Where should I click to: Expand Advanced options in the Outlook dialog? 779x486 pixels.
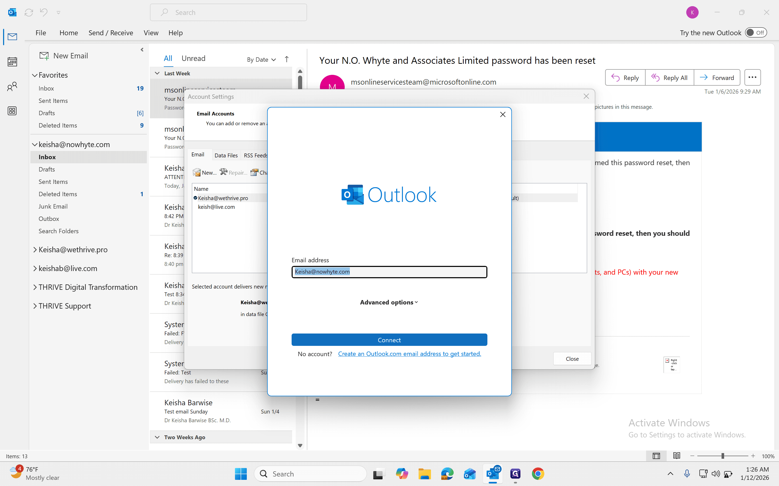(389, 302)
